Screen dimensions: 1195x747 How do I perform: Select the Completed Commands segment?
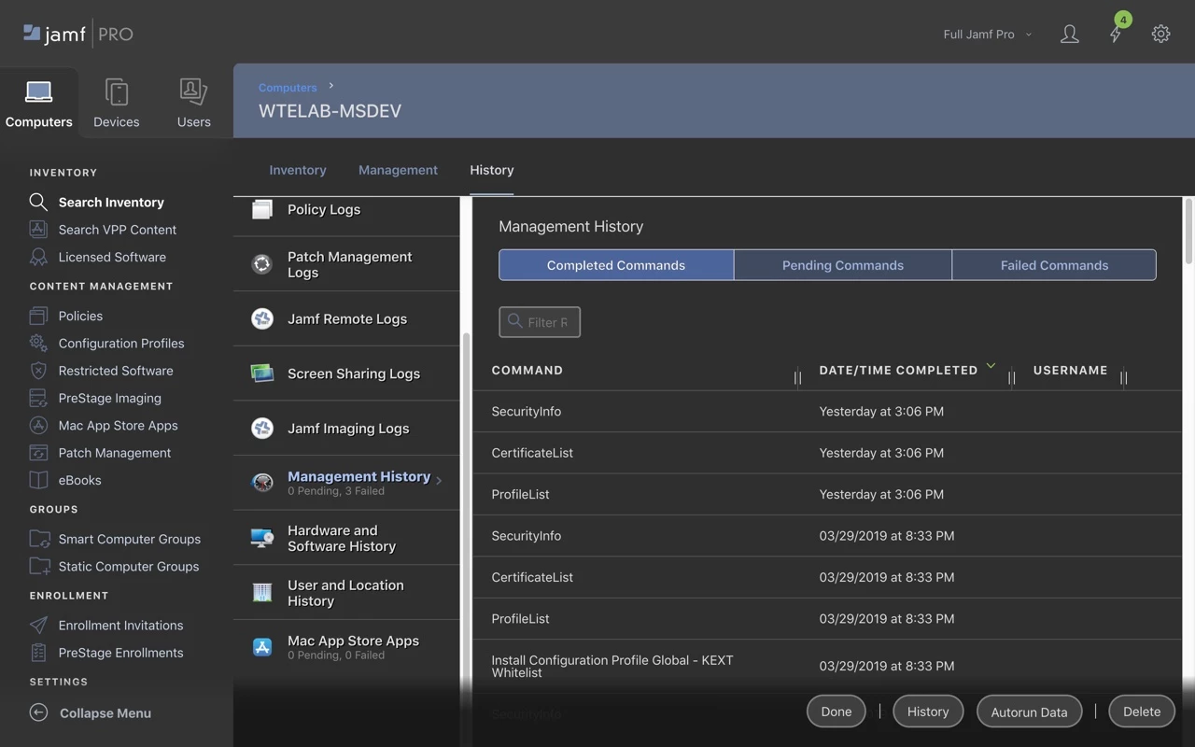click(x=616, y=265)
